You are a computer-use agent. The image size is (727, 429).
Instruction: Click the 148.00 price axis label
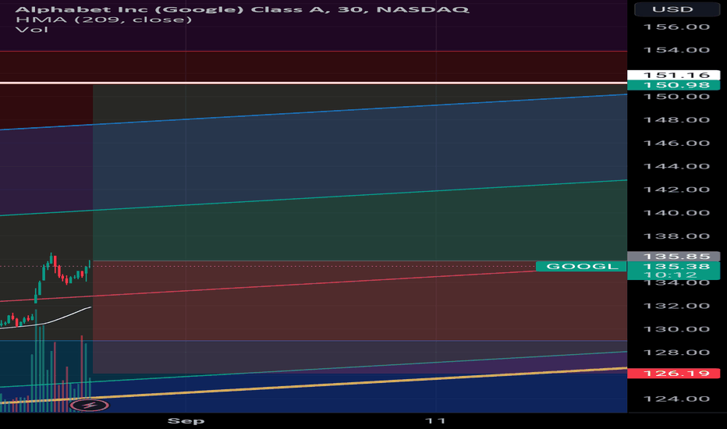click(x=676, y=119)
